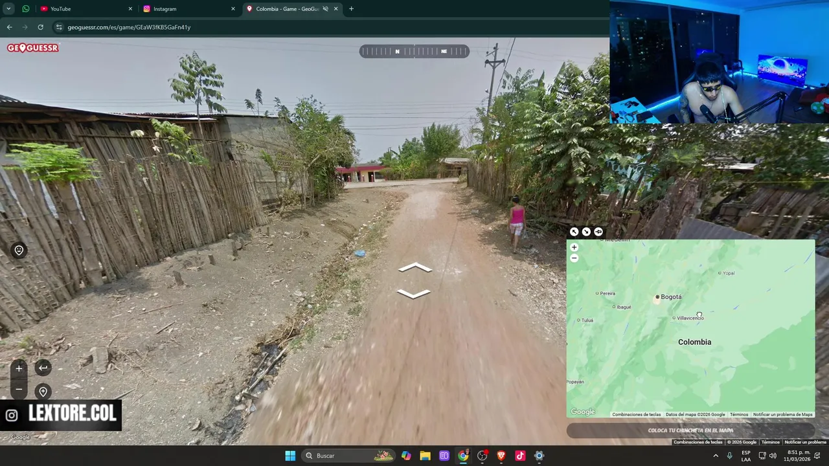829x466 pixels.
Task: Open the map's Términos link
Action: pyautogui.click(x=739, y=414)
